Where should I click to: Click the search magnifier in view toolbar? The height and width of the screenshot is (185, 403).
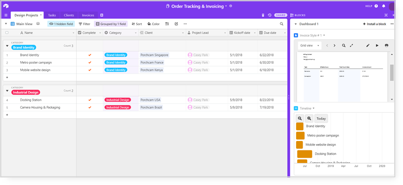(282, 24)
